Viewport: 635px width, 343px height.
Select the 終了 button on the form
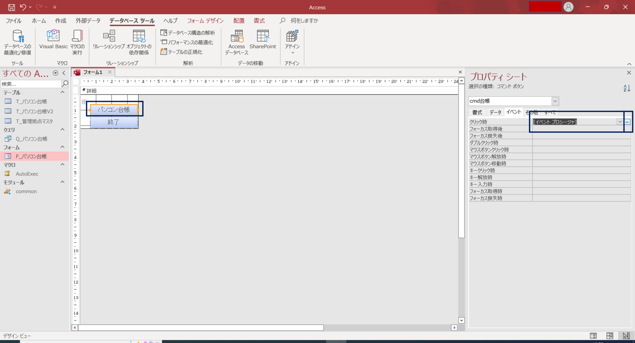coord(113,122)
